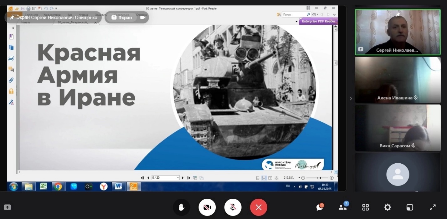Viewport: 447px width, 219px height.
Task: Open Word from the taskbar
Action: [x=119, y=186]
